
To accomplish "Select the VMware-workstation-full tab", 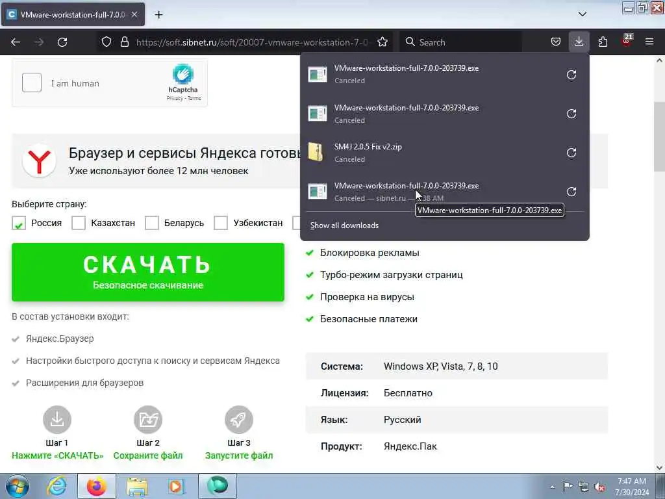I will [x=73, y=14].
